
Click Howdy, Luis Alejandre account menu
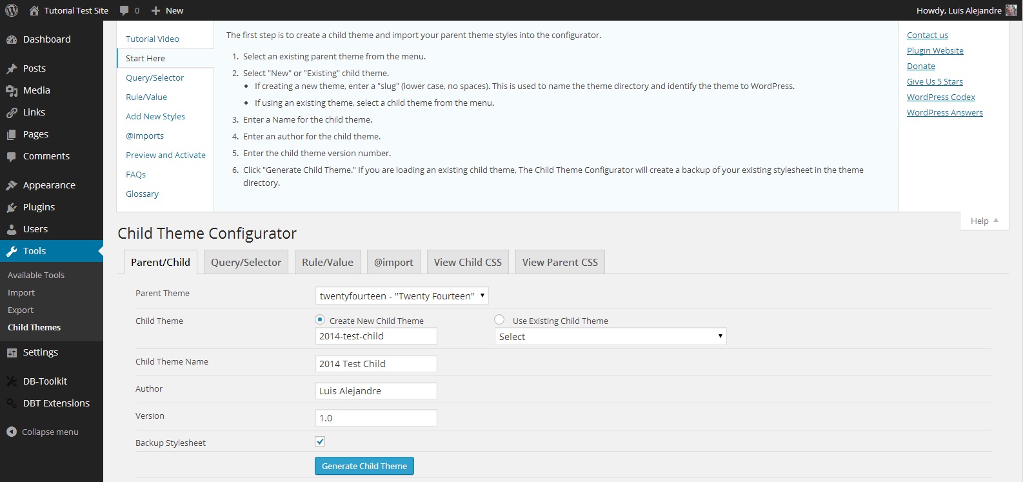966,10
